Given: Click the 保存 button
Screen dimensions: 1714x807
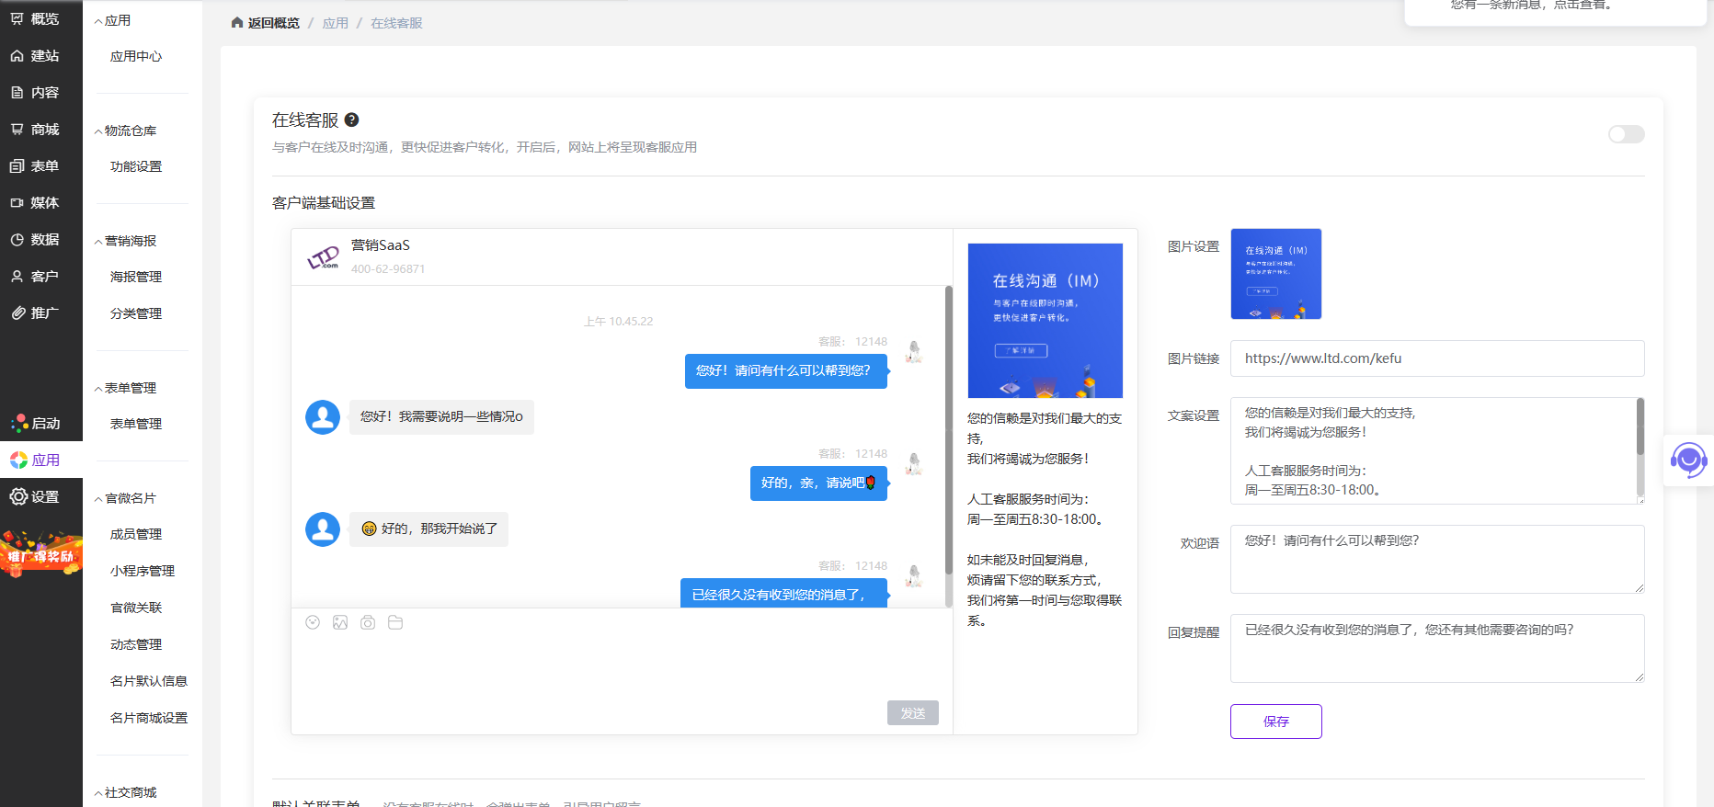Looking at the screenshot, I should point(1275,722).
